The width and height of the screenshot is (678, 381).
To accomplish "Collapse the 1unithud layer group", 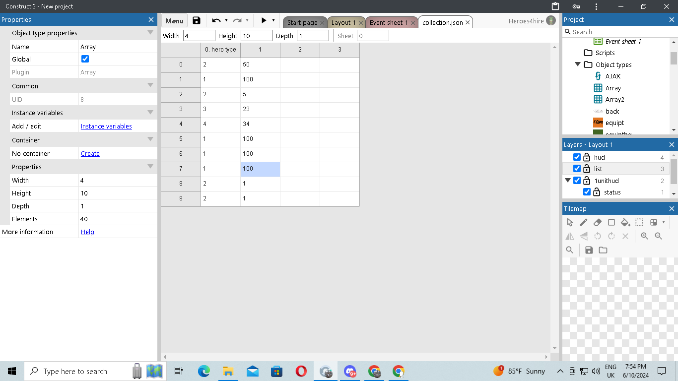I will [x=568, y=181].
